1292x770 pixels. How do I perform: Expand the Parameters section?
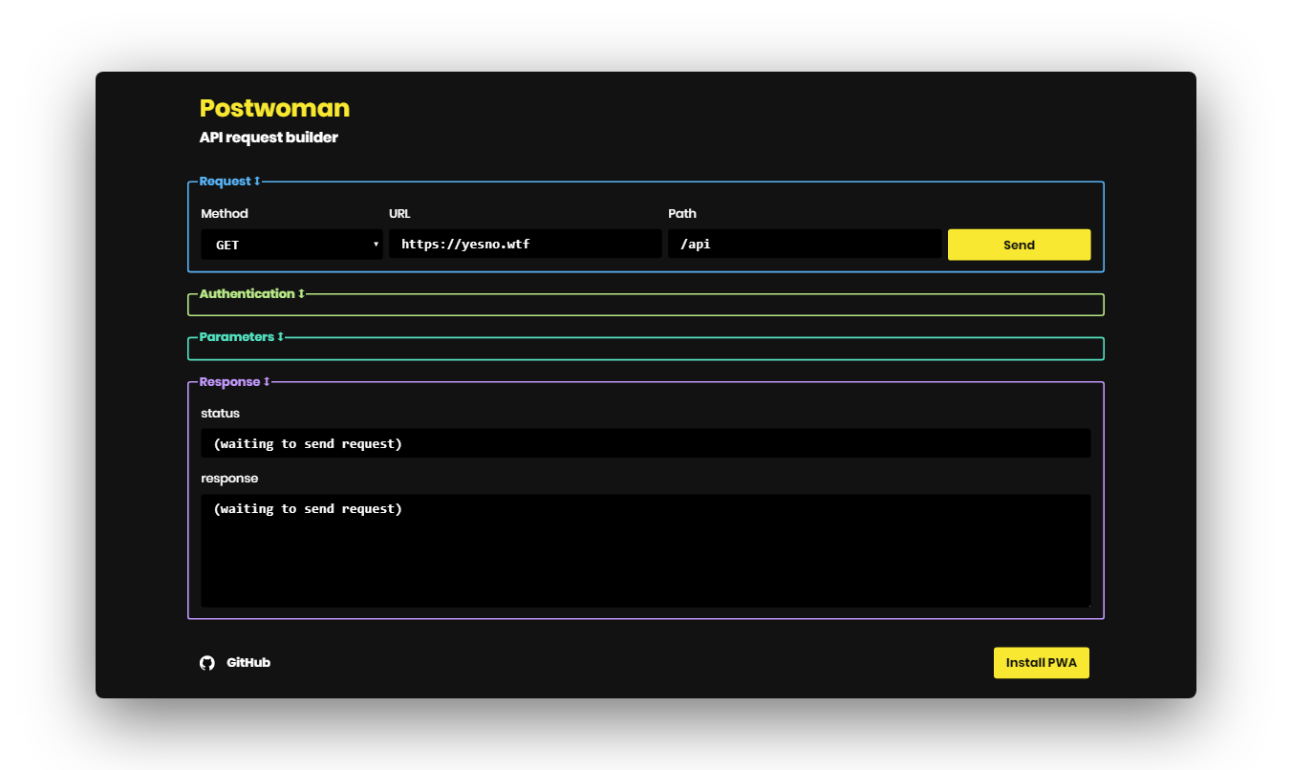coord(241,337)
